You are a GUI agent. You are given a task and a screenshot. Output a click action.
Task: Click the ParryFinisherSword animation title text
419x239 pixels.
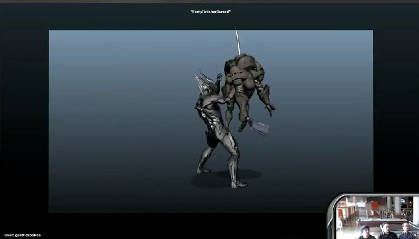[211, 12]
